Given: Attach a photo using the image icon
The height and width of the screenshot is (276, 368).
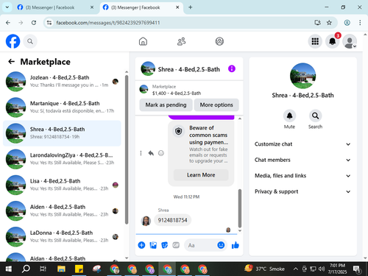Looking at the screenshot, I should (x=153, y=245).
